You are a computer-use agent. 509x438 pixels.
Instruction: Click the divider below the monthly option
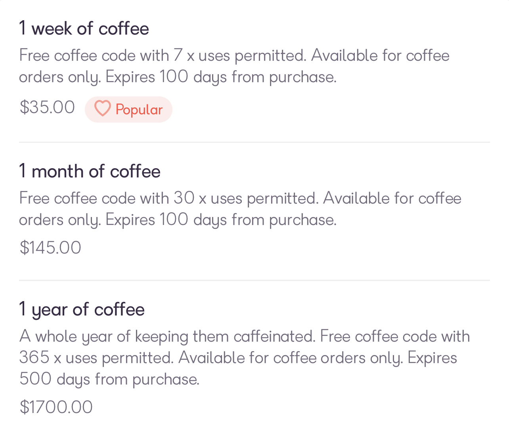click(x=254, y=280)
